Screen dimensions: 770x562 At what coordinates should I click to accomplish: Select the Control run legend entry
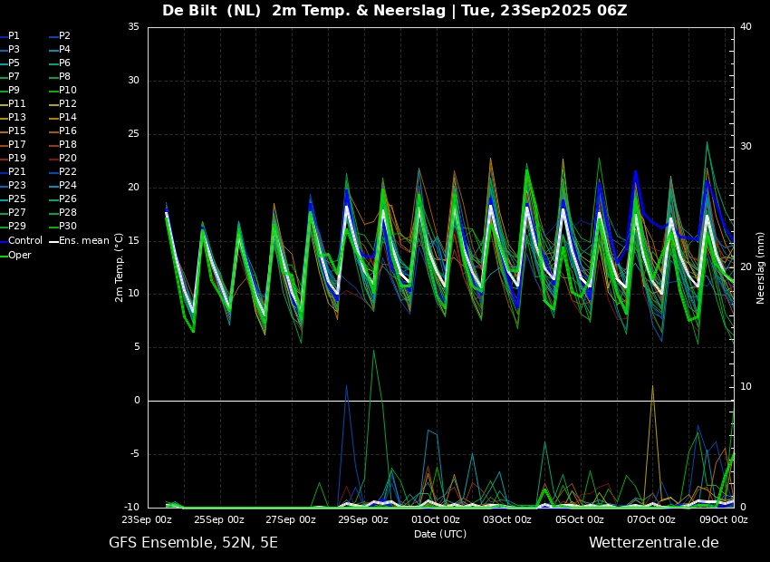(x=24, y=241)
